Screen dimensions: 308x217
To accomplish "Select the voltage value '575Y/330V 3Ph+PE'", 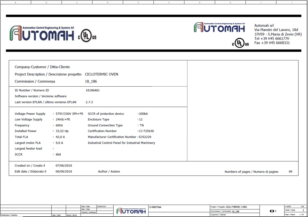I will click(x=69, y=114).
